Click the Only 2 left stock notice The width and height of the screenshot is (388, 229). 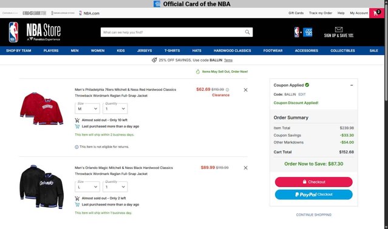pos(104,198)
